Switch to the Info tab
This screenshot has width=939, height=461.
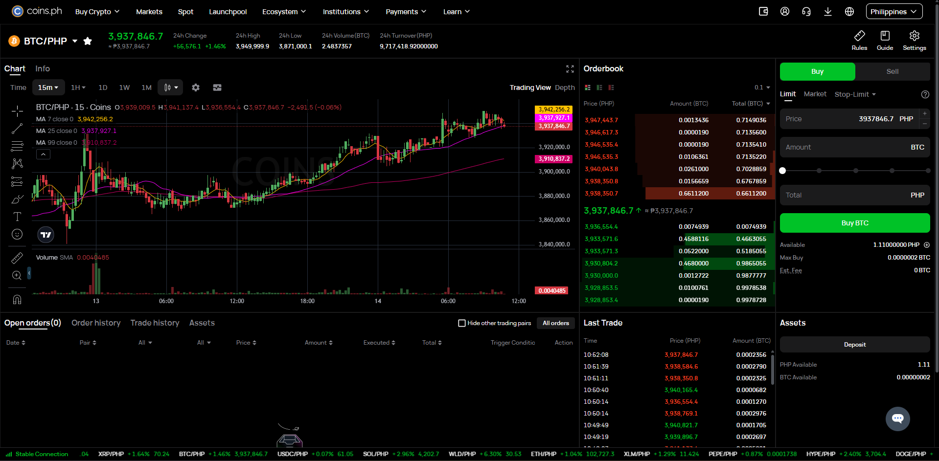click(43, 69)
